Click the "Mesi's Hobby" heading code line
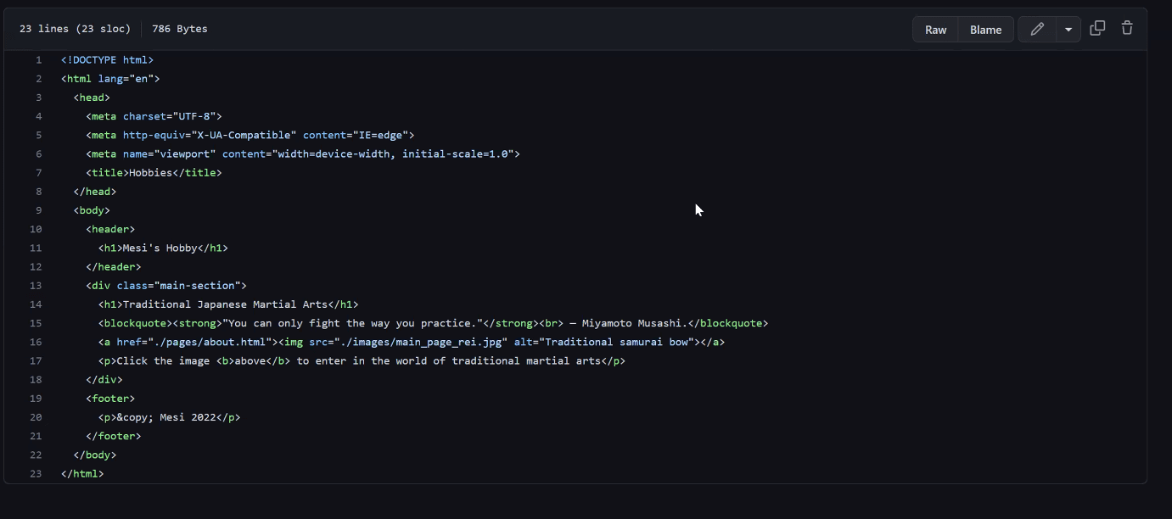 pos(163,248)
